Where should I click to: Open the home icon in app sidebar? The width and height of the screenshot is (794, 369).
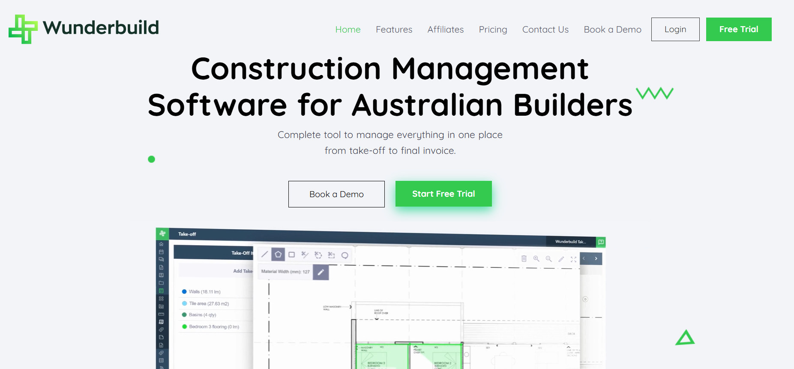[x=162, y=244]
